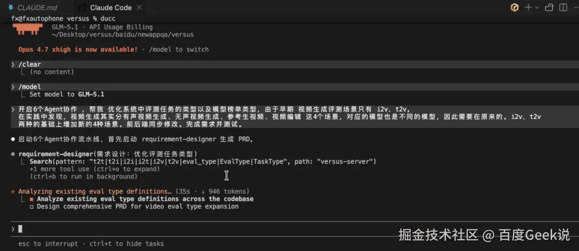Click the split editor icon
Viewport: 579px width, 251px height.
tap(563, 8)
